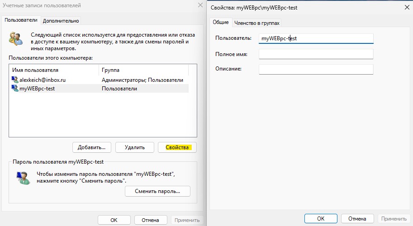Switch to the Пользователи tab
The width and height of the screenshot is (413, 226).
coord(21,20)
